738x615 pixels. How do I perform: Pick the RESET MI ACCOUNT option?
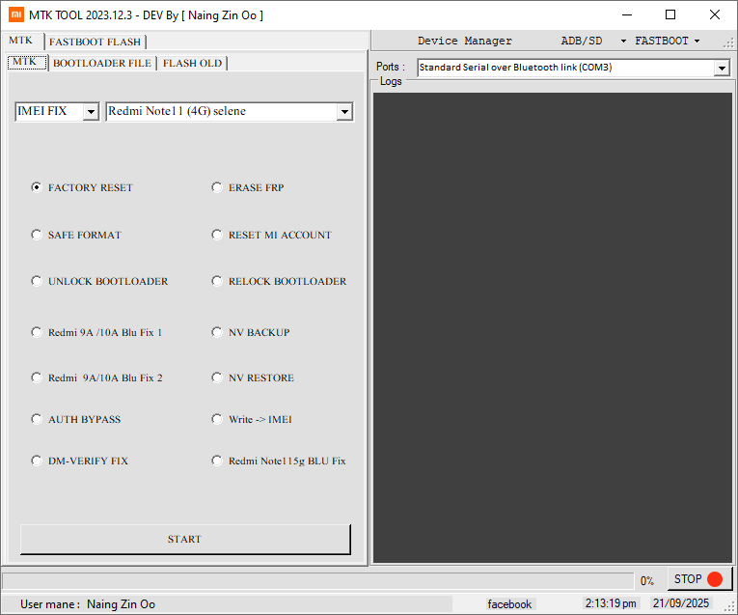pyautogui.click(x=217, y=235)
